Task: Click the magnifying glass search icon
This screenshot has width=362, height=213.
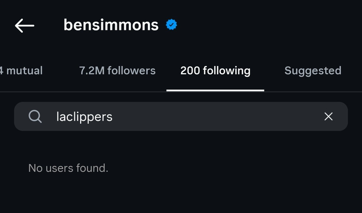Action: pos(35,117)
